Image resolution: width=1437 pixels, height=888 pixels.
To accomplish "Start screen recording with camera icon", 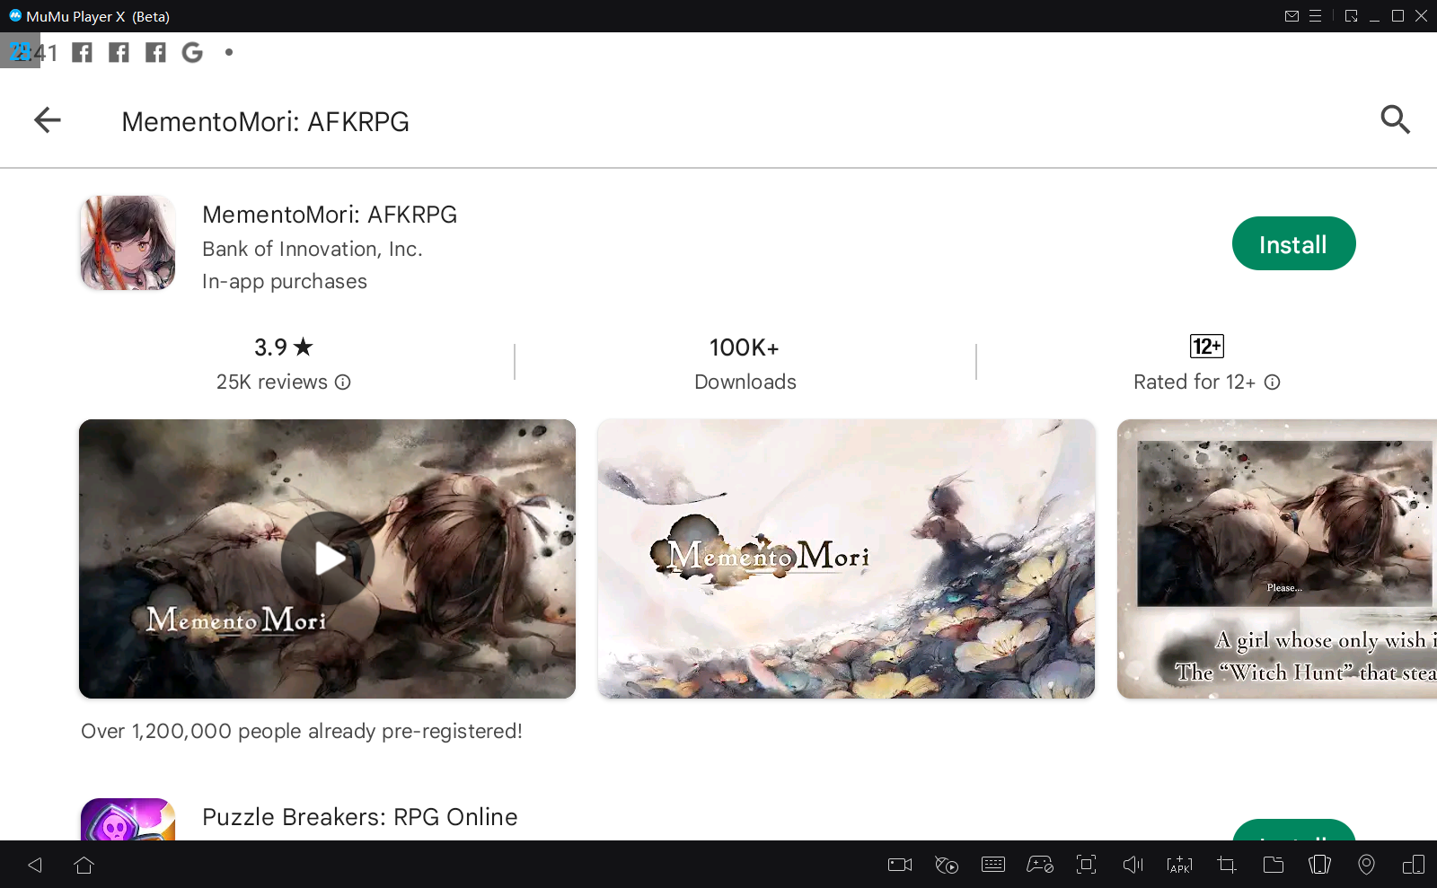I will 900,865.
